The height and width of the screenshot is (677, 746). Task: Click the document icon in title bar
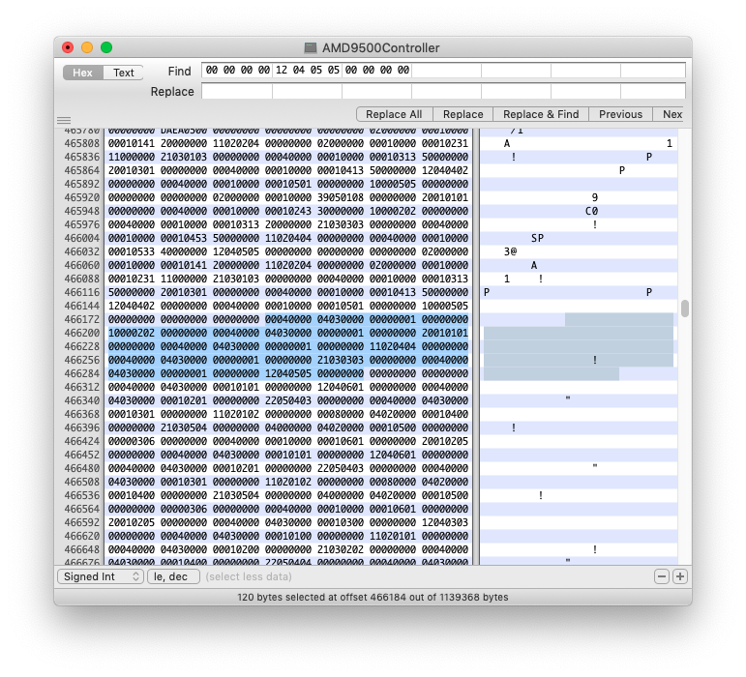point(311,47)
